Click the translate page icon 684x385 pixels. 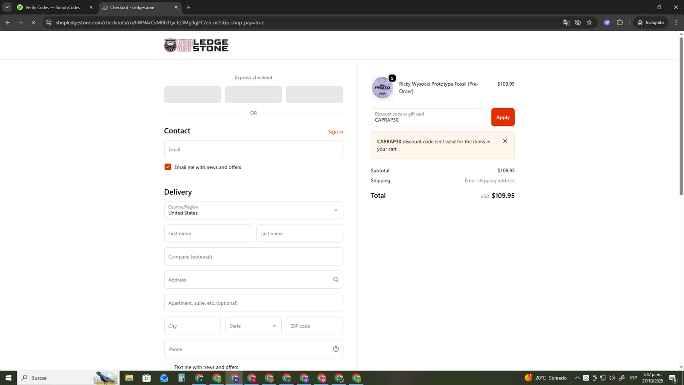pyautogui.click(x=566, y=22)
